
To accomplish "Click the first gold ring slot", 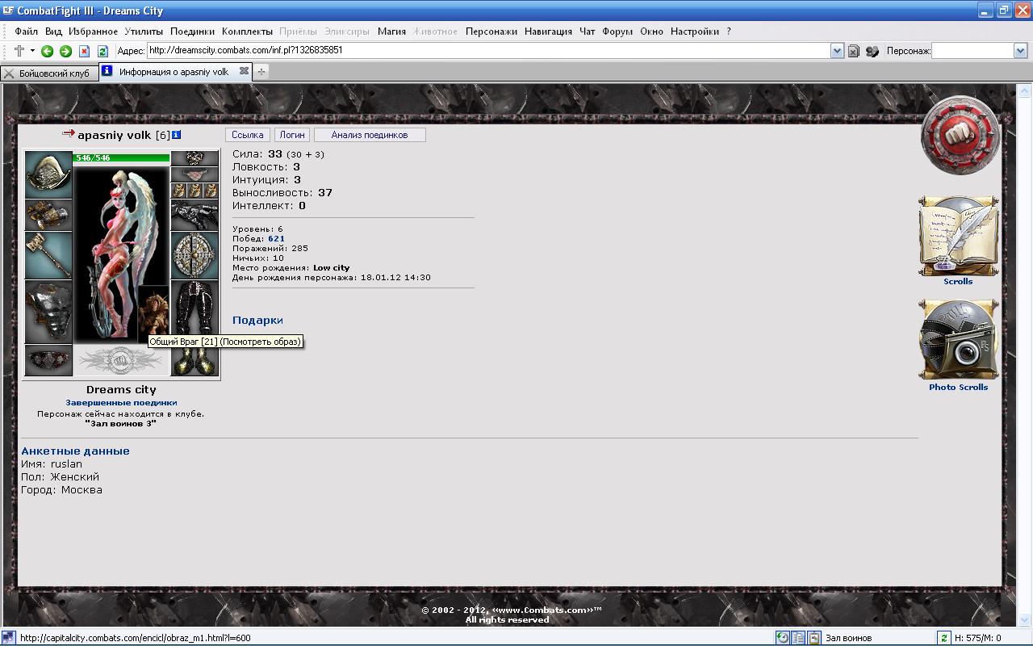I will (178, 191).
